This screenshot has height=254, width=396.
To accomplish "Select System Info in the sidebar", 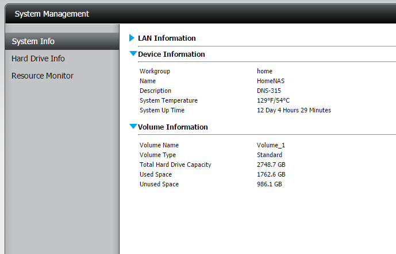I will pyautogui.click(x=33, y=41).
